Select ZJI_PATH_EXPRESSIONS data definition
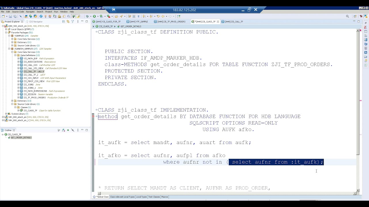Screen dimensions: 369x207 35,91
